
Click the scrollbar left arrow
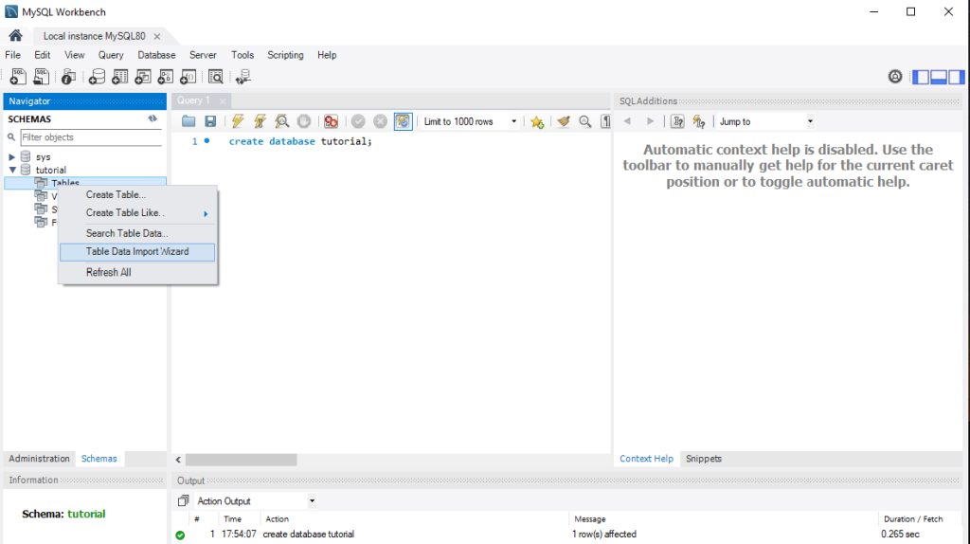point(178,460)
